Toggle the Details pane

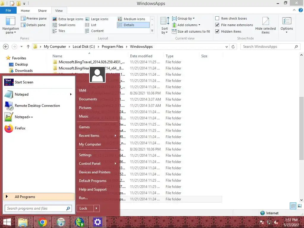(33, 25)
